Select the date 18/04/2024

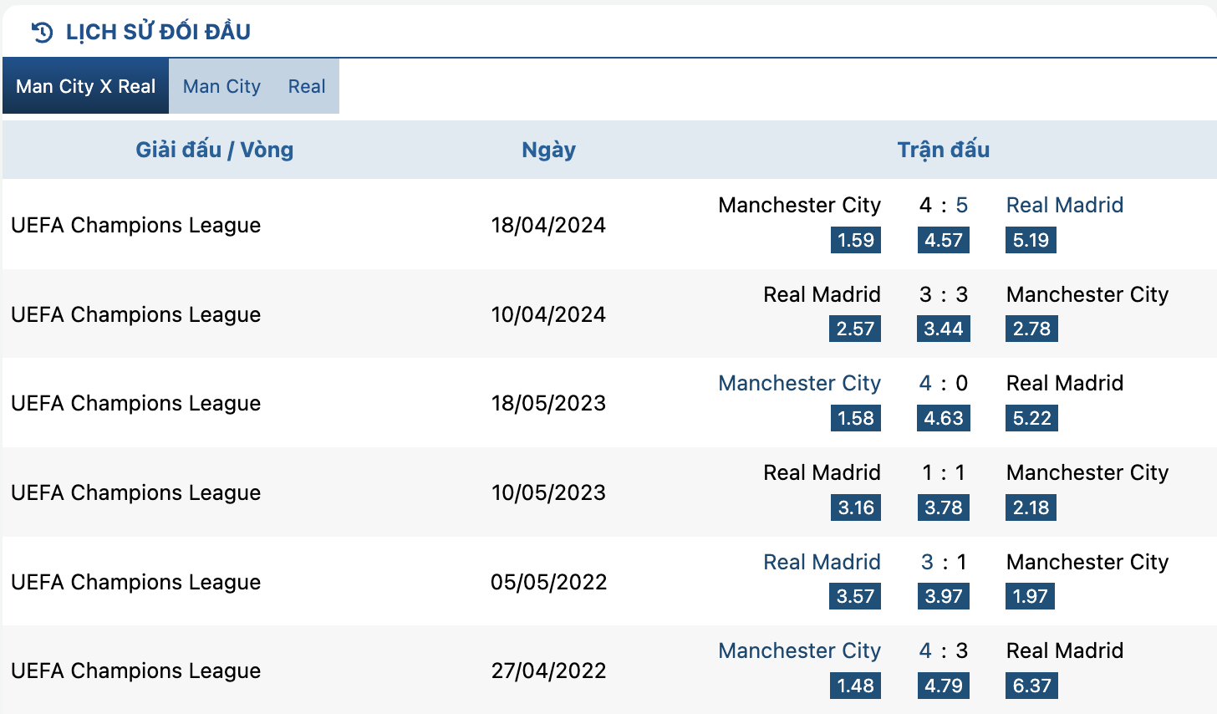(x=548, y=225)
